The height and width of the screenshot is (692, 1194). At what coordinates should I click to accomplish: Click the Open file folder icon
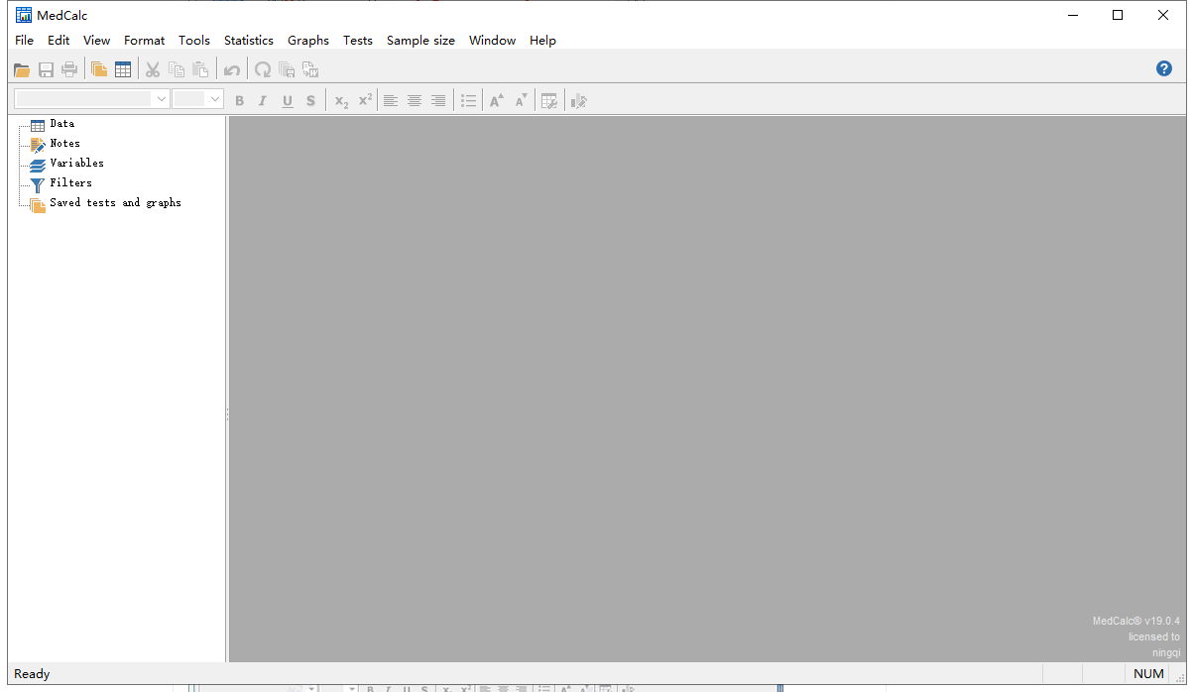21,69
